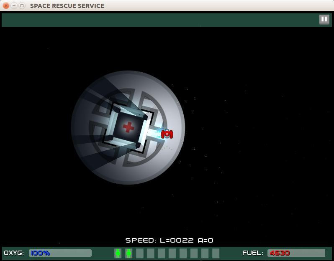Click the oxygen bar showing 100%
Image resolution: width=334 pixels, height=261 pixels.
point(60,253)
